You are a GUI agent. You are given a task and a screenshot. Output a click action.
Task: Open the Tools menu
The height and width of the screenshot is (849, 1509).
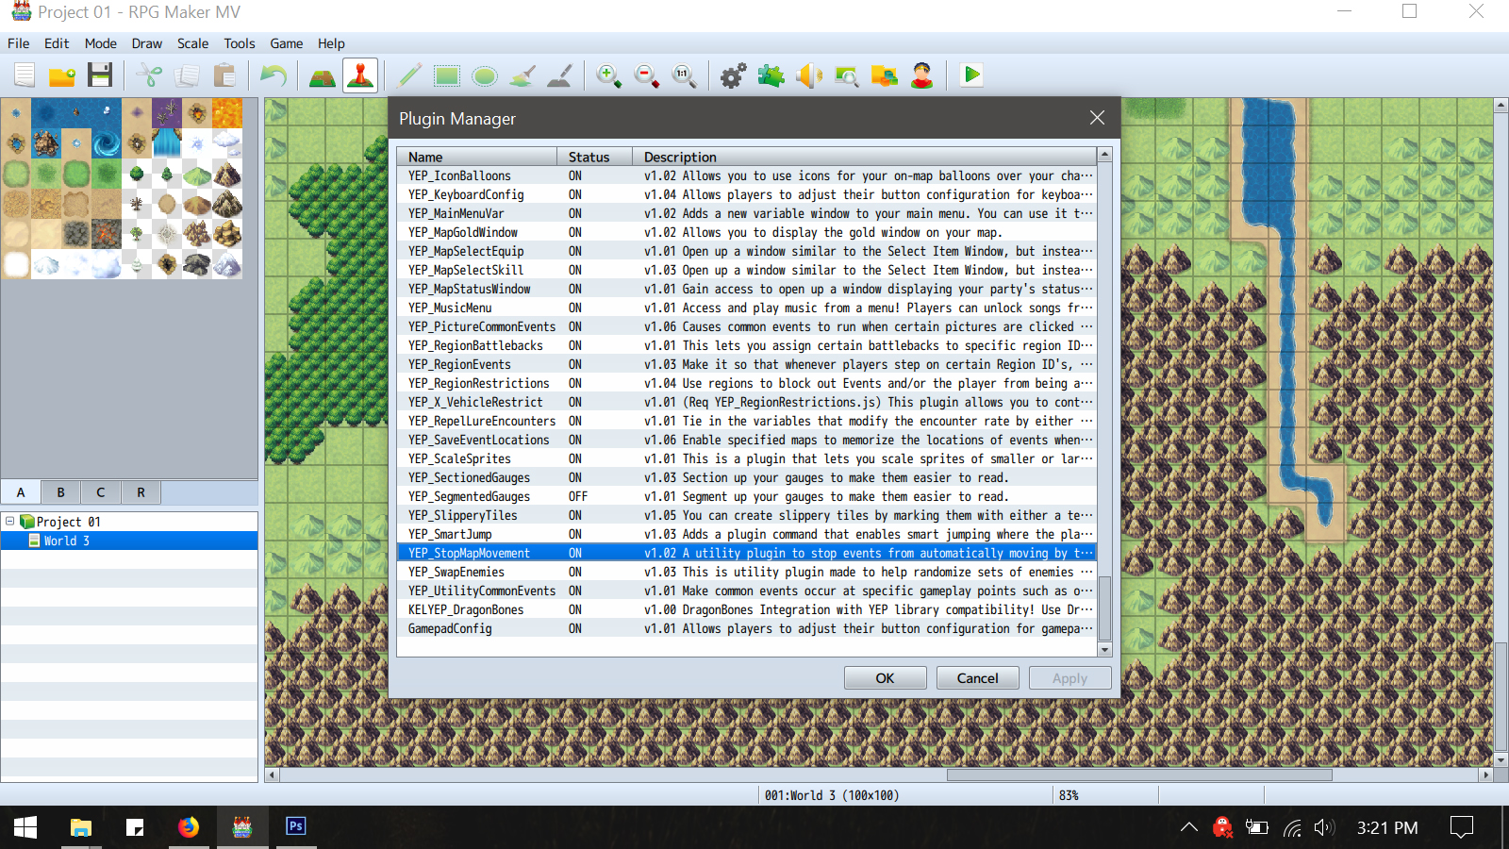tap(240, 43)
